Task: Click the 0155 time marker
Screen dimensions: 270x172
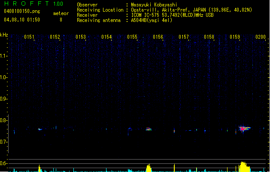Action: tap(132, 37)
